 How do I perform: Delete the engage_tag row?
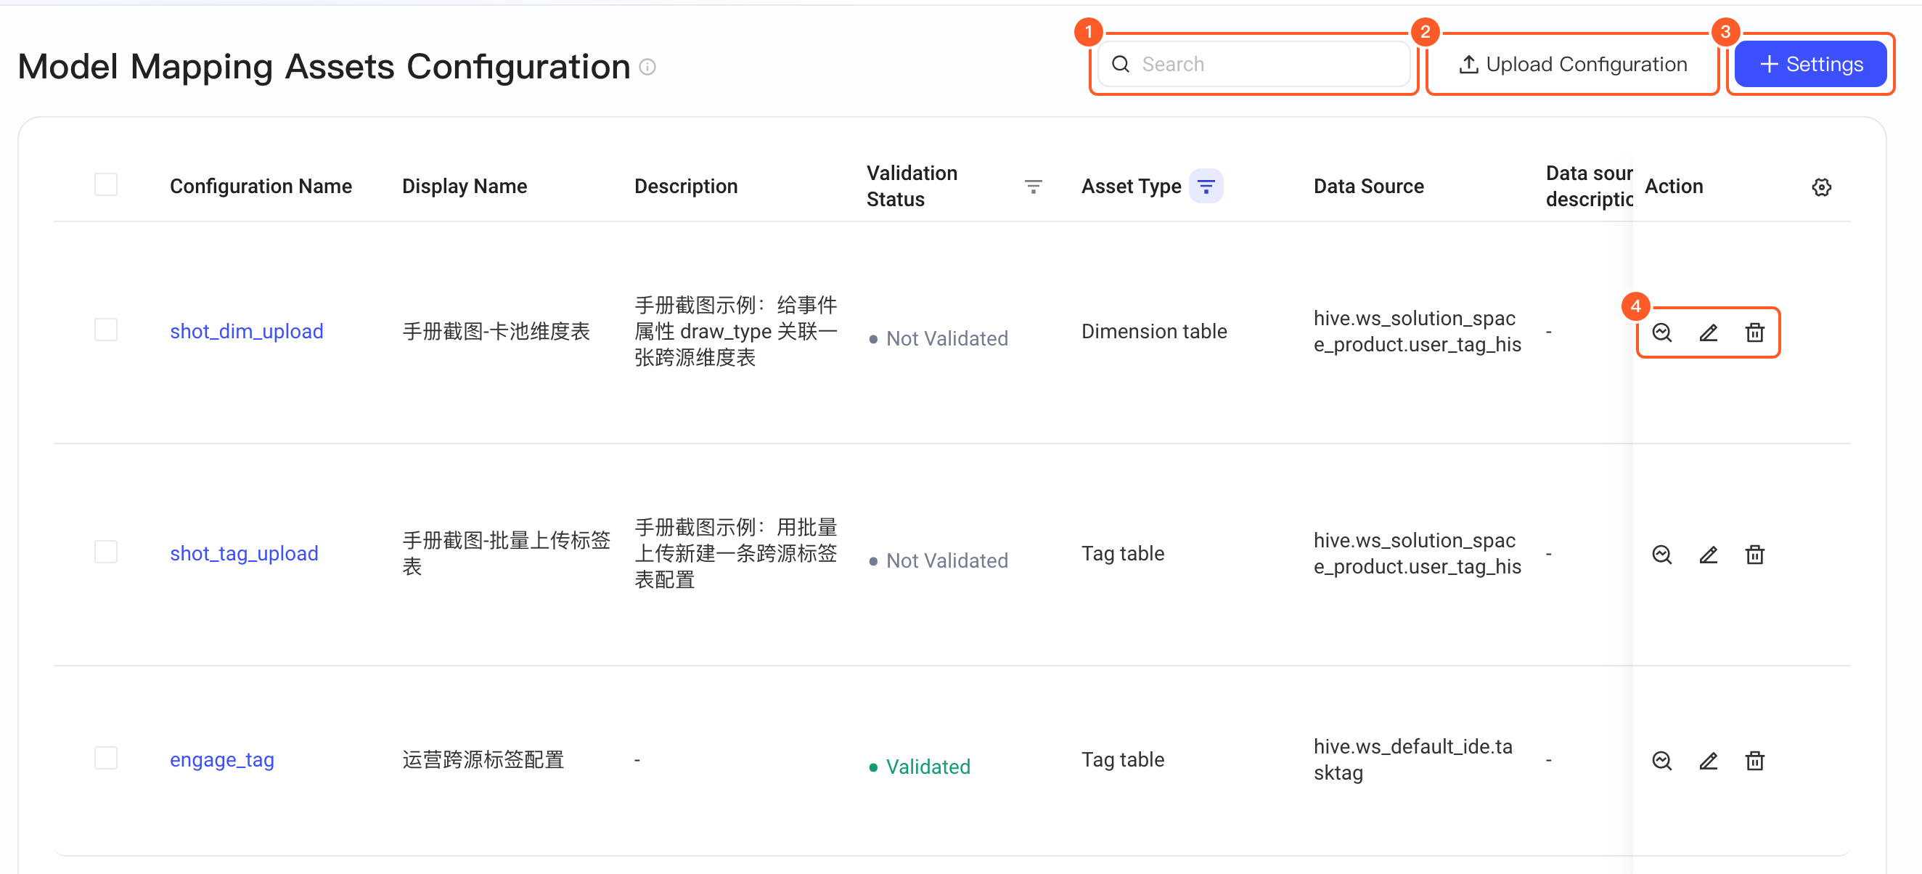click(x=1755, y=761)
